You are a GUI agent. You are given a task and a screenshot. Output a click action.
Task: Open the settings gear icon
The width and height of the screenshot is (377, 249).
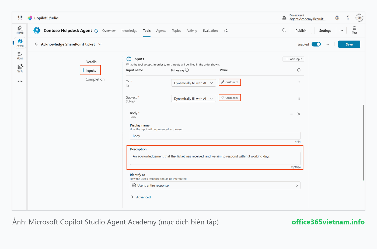pyautogui.click(x=337, y=18)
